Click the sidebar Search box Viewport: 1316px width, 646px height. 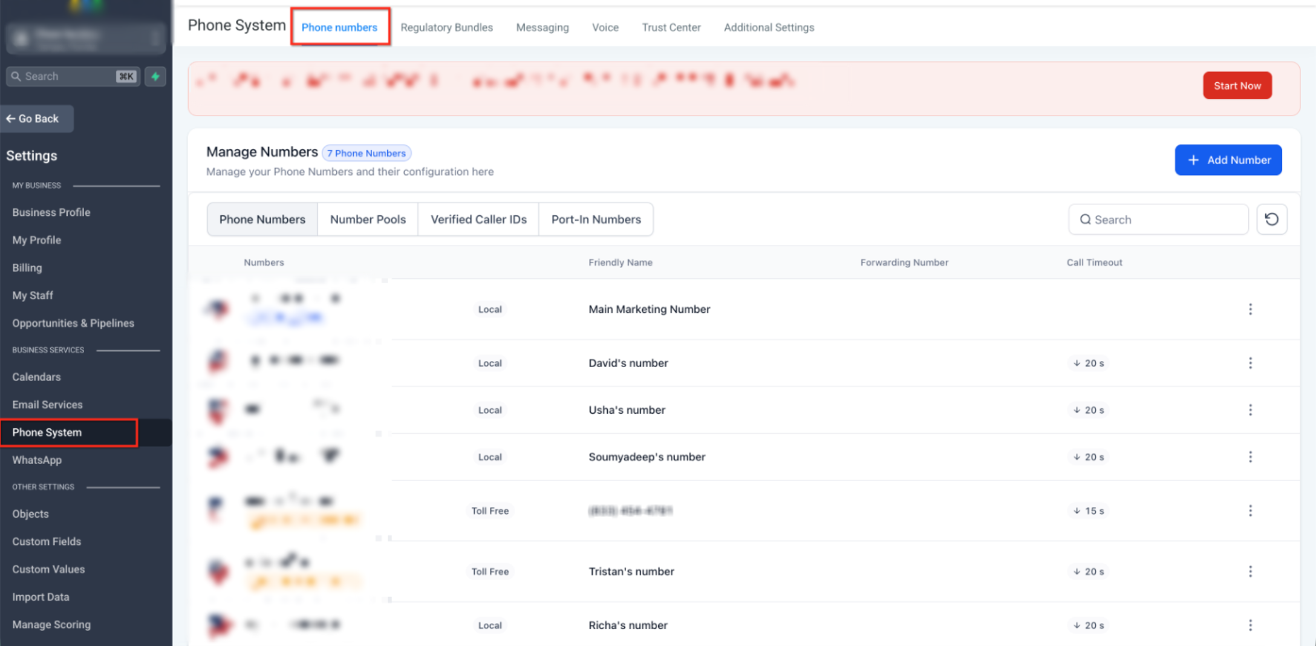pos(73,76)
